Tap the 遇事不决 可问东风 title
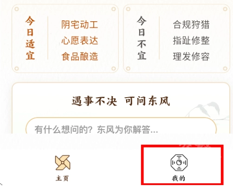The height and width of the screenshot is (186, 233). 121,101
